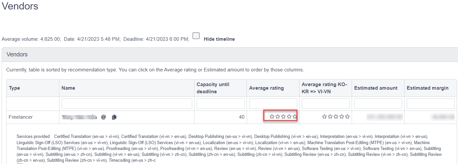Viewport: 458px width, 164px height.
Task: Focus the Estimated margin filter input
Action: [x=431, y=104]
